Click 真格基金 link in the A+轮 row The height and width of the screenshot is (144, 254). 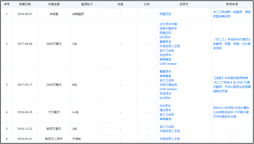(165, 119)
